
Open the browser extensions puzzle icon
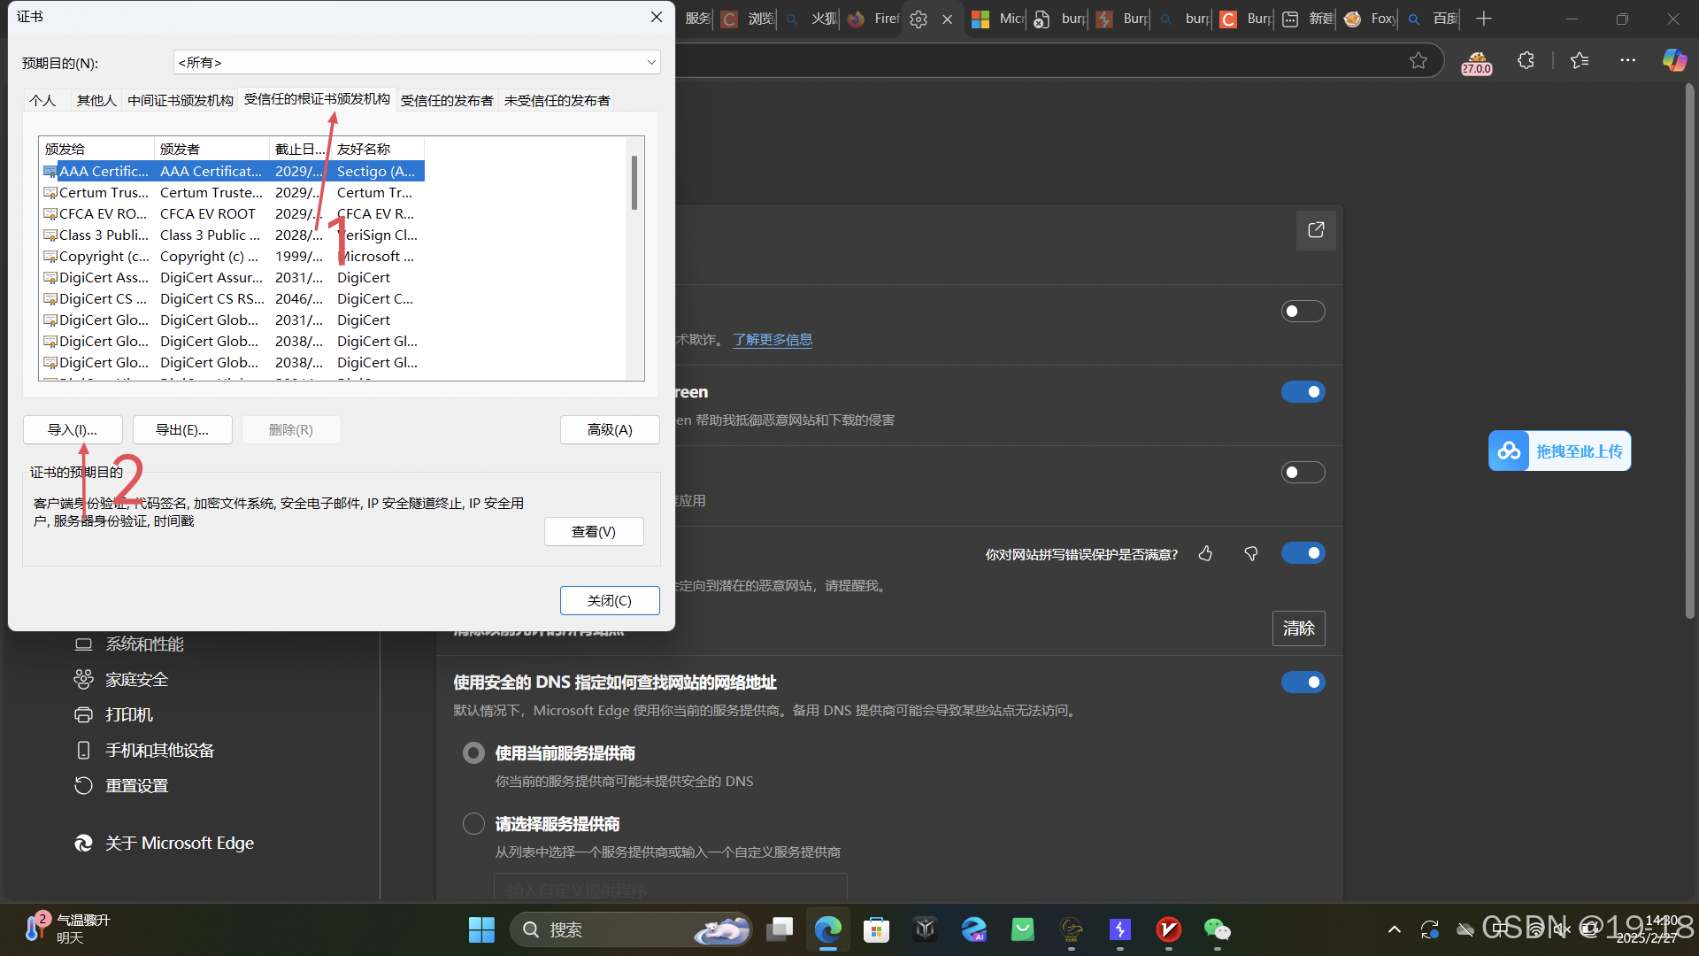1526,60
